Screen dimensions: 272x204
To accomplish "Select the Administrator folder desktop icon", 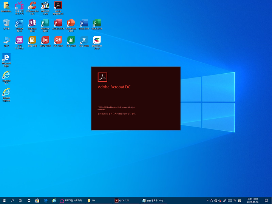I will tap(6, 7).
